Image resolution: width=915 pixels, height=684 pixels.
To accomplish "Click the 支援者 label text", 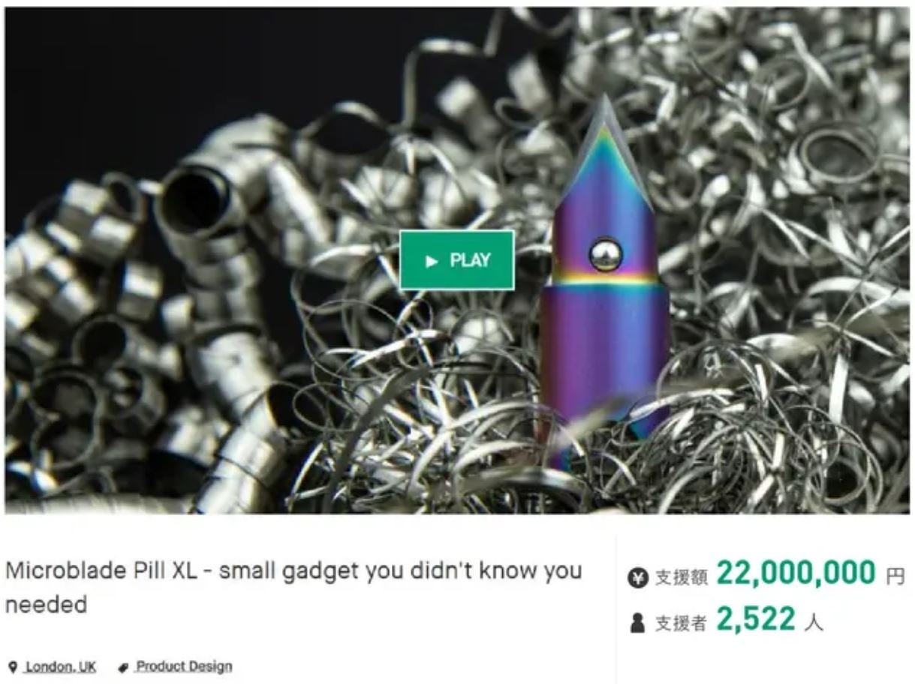I will point(681,623).
